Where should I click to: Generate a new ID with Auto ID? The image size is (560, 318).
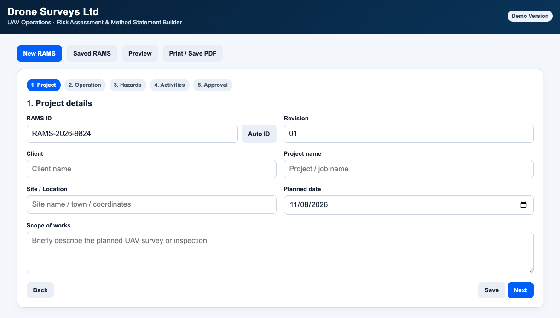tap(259, 134)
